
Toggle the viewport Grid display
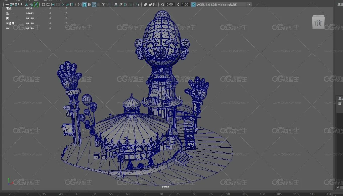tap(44, 5)
